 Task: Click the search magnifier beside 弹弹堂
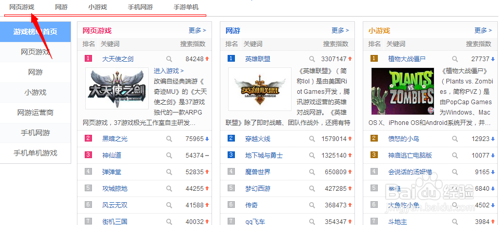click(169, 172)
